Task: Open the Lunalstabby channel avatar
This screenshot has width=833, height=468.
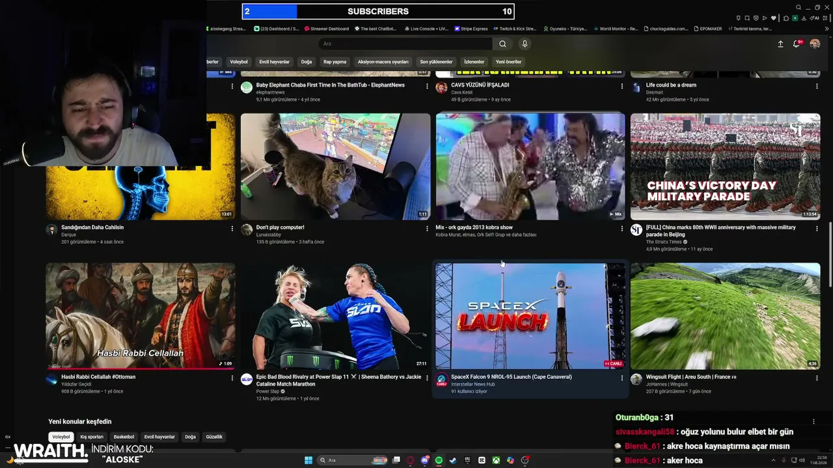Action: (247, 230)
